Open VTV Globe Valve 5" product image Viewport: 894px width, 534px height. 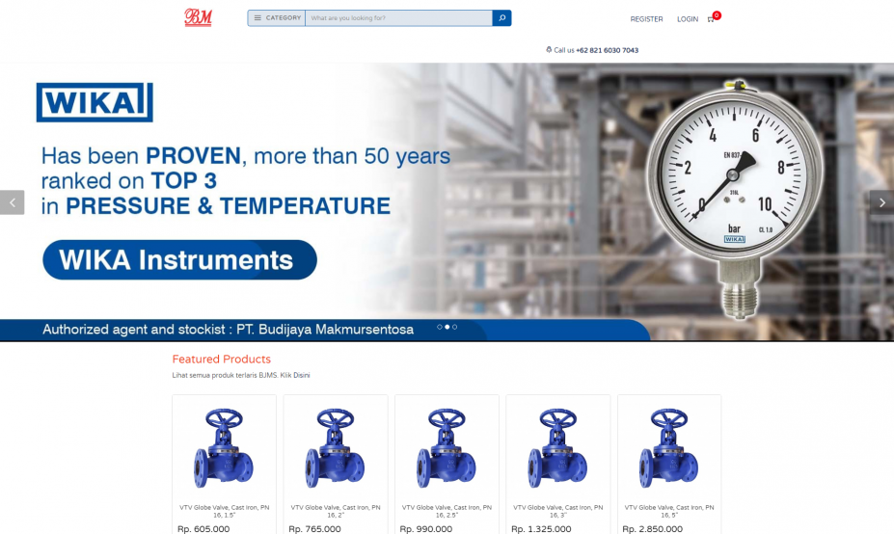(668, 448)
